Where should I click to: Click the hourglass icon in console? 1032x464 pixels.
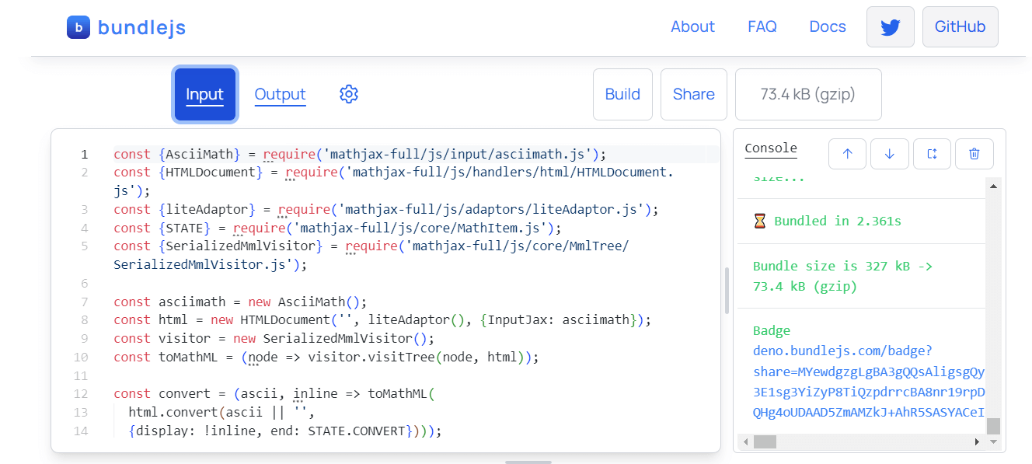[x=760, y=221]
